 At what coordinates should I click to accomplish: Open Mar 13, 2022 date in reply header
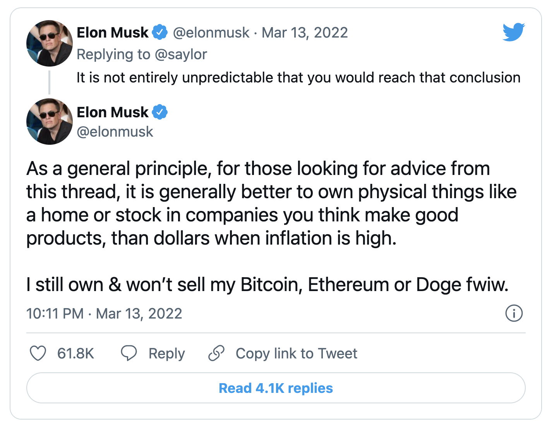click(x=305, y=33)
